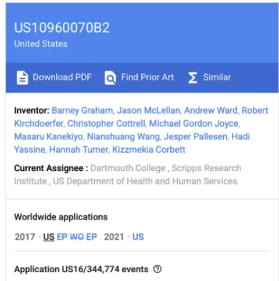Open inventor Jason McLellan link

[x=148, y=110]
